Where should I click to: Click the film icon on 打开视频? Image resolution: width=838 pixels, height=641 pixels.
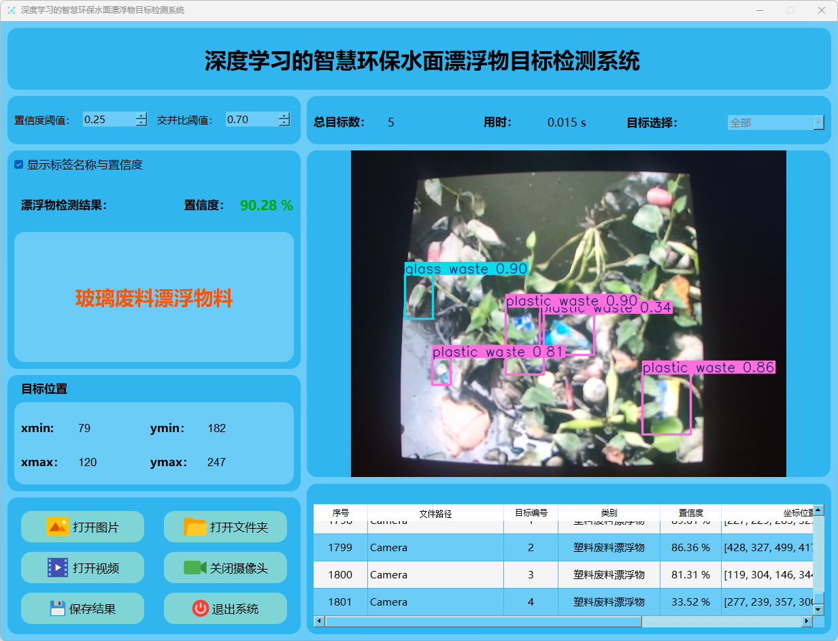58,568
